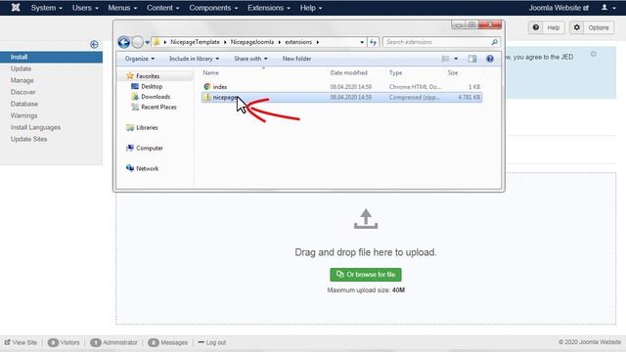Click NicepageTemplate in the address path

click(195, 42)
